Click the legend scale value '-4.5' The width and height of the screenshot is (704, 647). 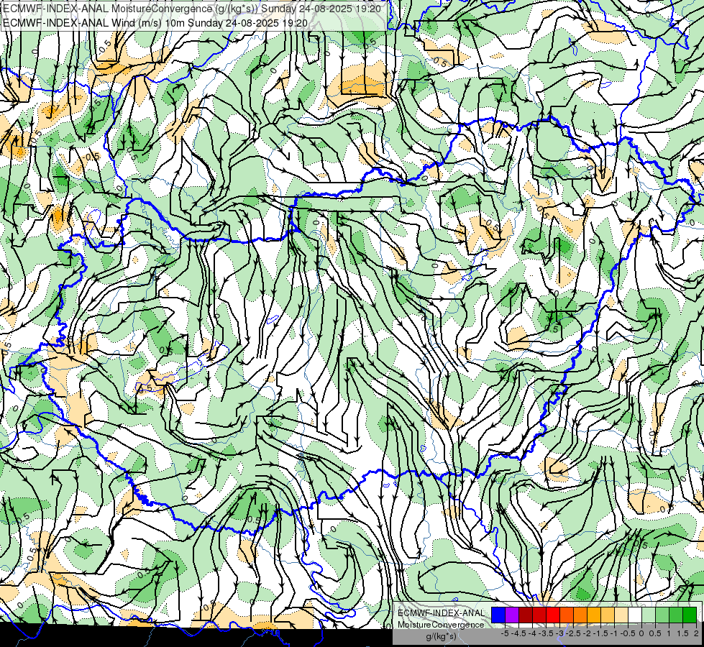pyautogui.click(x=518, y=633)
